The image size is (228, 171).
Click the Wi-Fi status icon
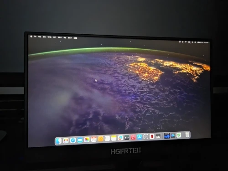(x=186, y=42)
